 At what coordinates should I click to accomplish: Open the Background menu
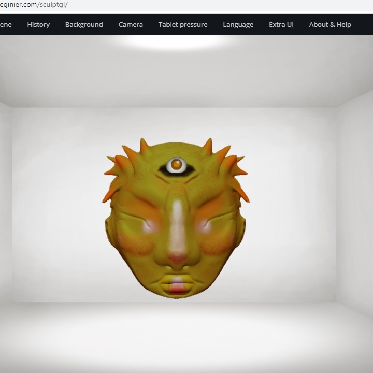coord(84,25)
